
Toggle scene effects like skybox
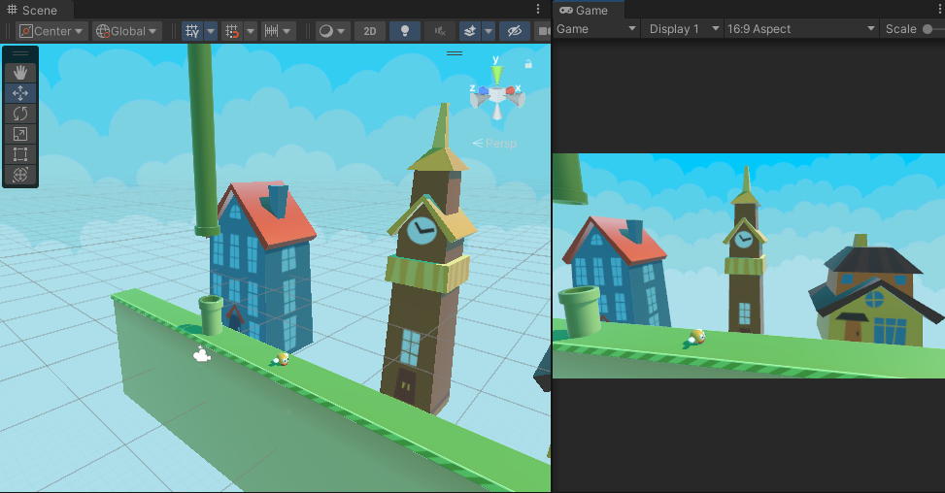(470, 31)
